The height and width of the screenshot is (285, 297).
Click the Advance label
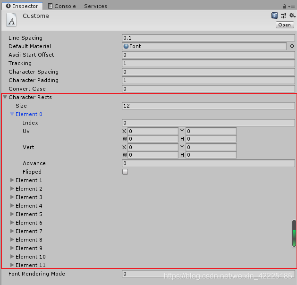tap(34, 163)
